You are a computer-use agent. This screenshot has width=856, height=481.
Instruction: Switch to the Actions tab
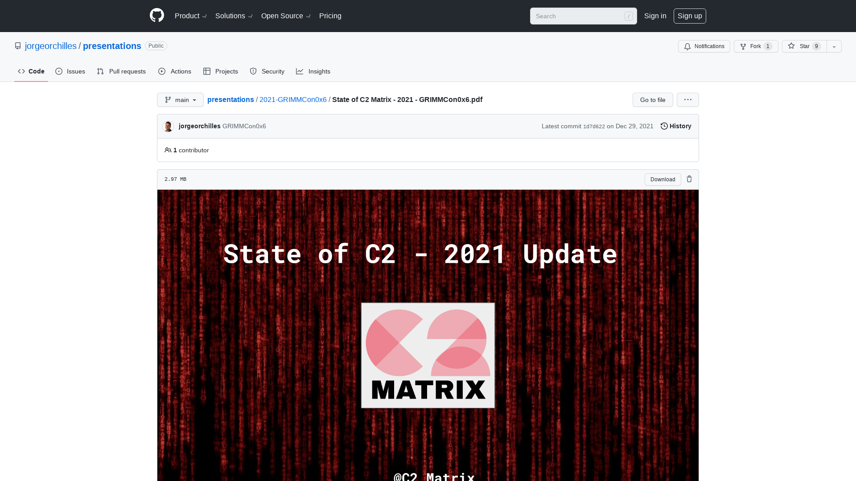point(175,71)
